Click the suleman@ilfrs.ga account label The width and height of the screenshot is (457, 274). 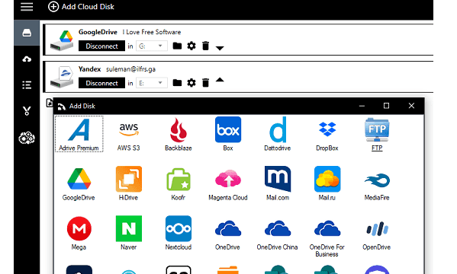point(130,69)
